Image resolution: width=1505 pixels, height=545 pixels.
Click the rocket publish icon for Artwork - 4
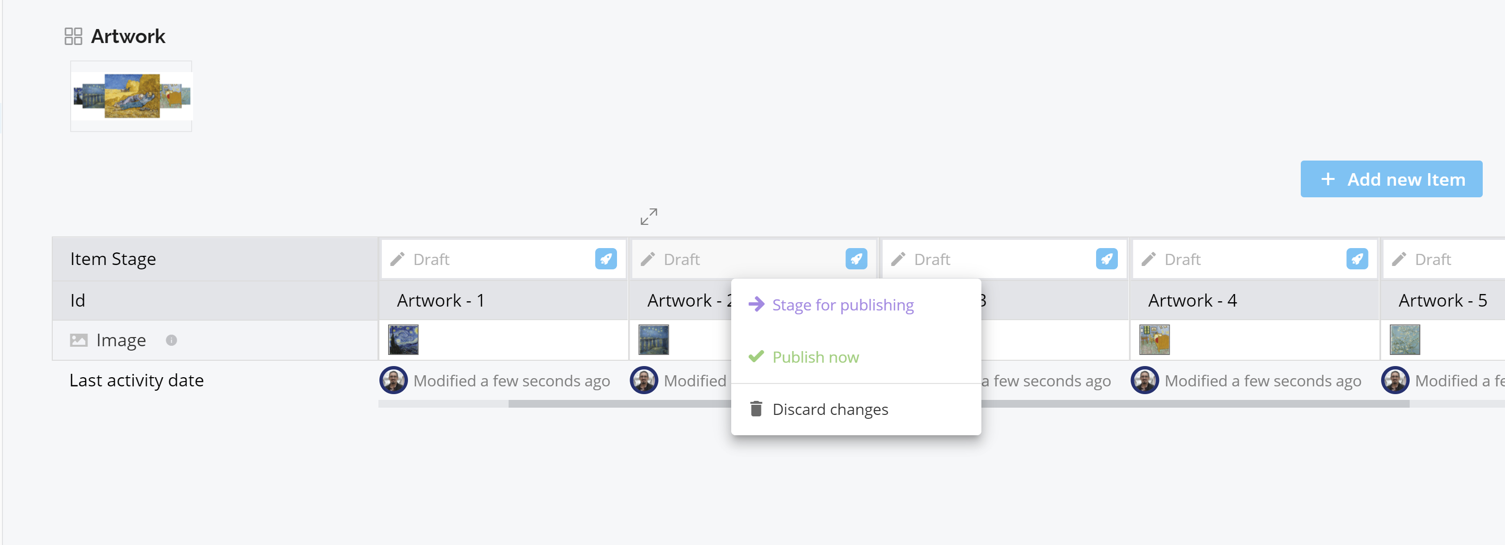[1356, 259]
